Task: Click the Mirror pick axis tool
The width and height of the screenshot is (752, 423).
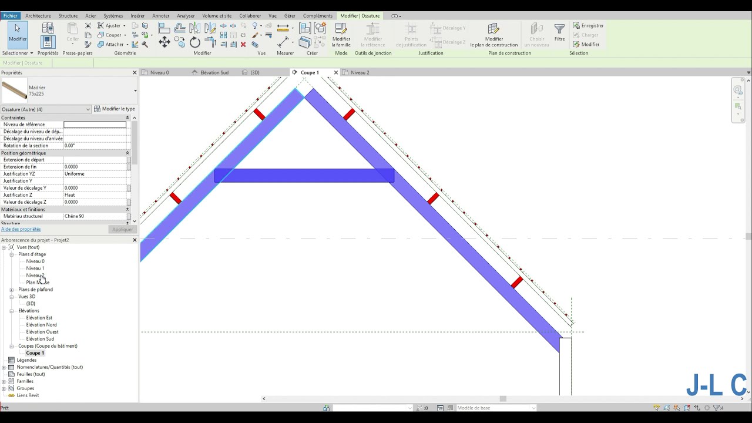Action: pos(195,28)
